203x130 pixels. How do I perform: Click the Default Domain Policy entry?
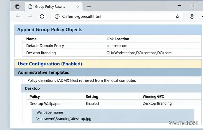point(45,45)
